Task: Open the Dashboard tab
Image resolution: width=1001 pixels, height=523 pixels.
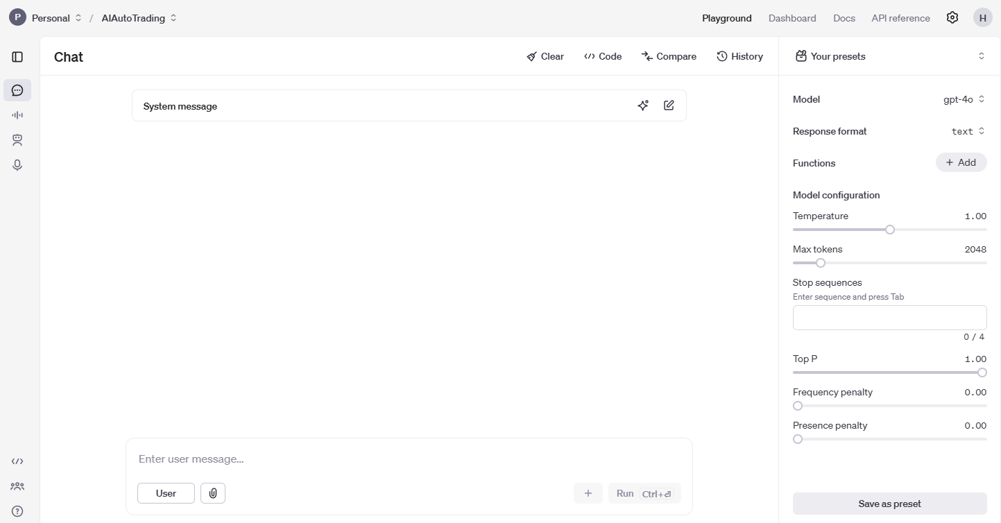Action: [x=792, y=18]
